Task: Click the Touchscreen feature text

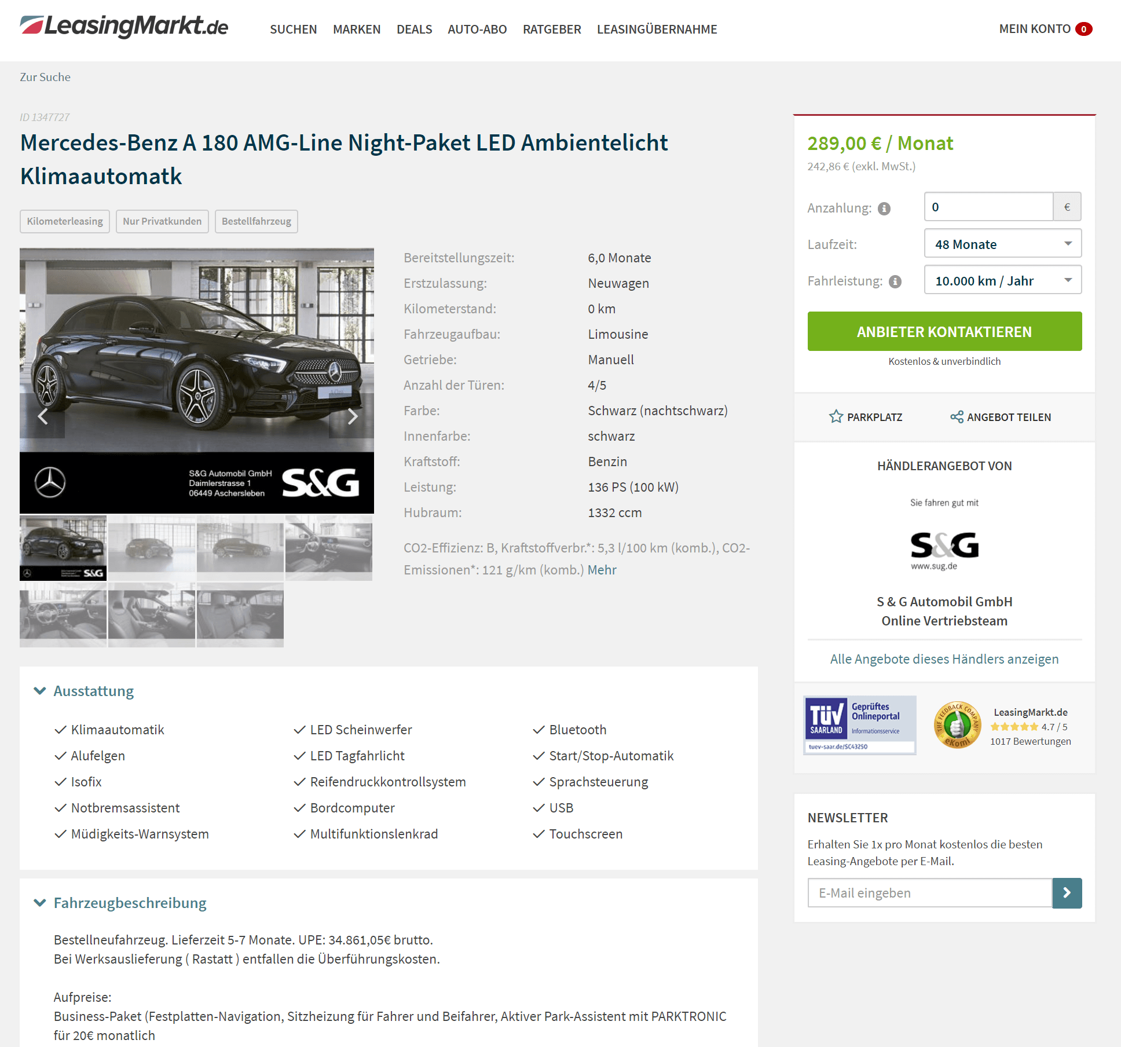Action: tap(586, 834)
